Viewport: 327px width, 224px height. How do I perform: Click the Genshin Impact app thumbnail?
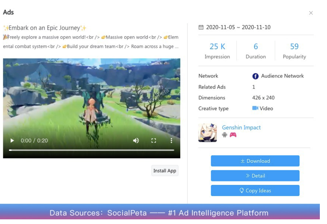[x=208, y=133]
